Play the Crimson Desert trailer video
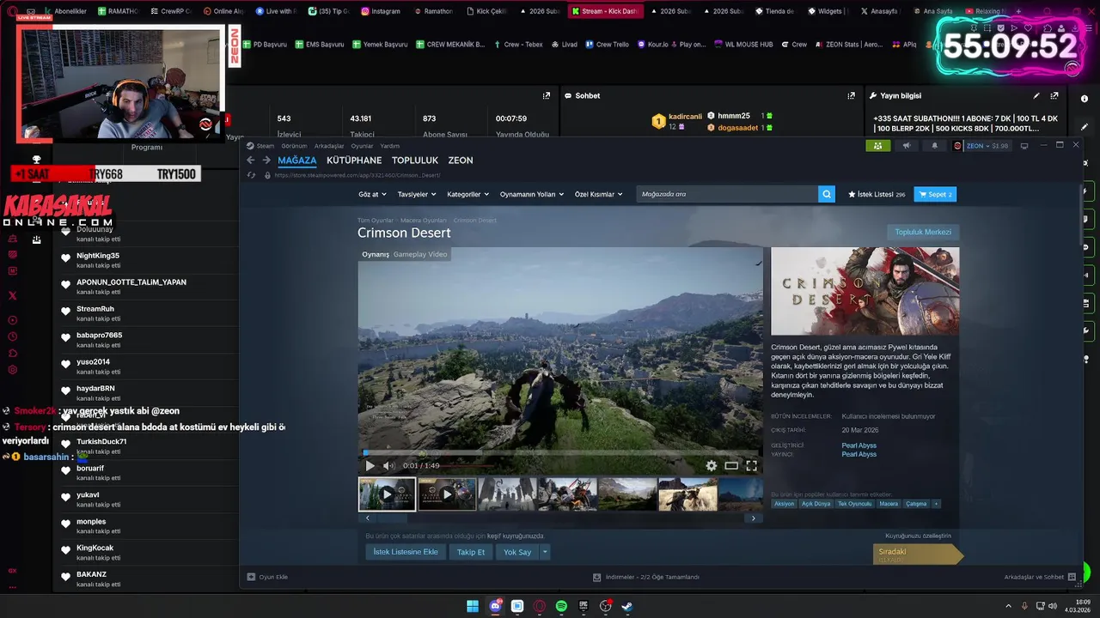1100x618 pixels. [370, 465]
